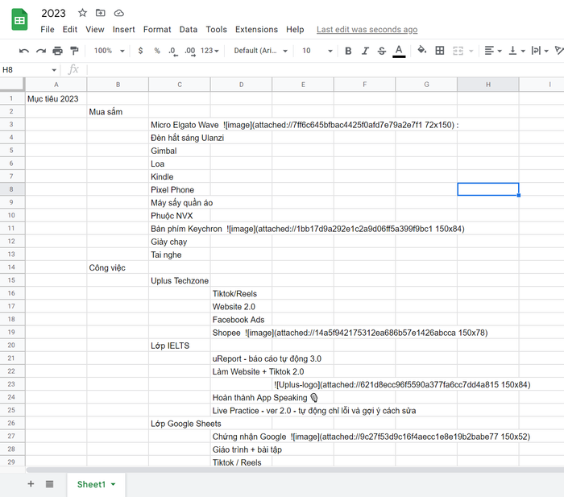Activate the paint format tool
Screen dimensions: 564x497
(x=74, y=51)
